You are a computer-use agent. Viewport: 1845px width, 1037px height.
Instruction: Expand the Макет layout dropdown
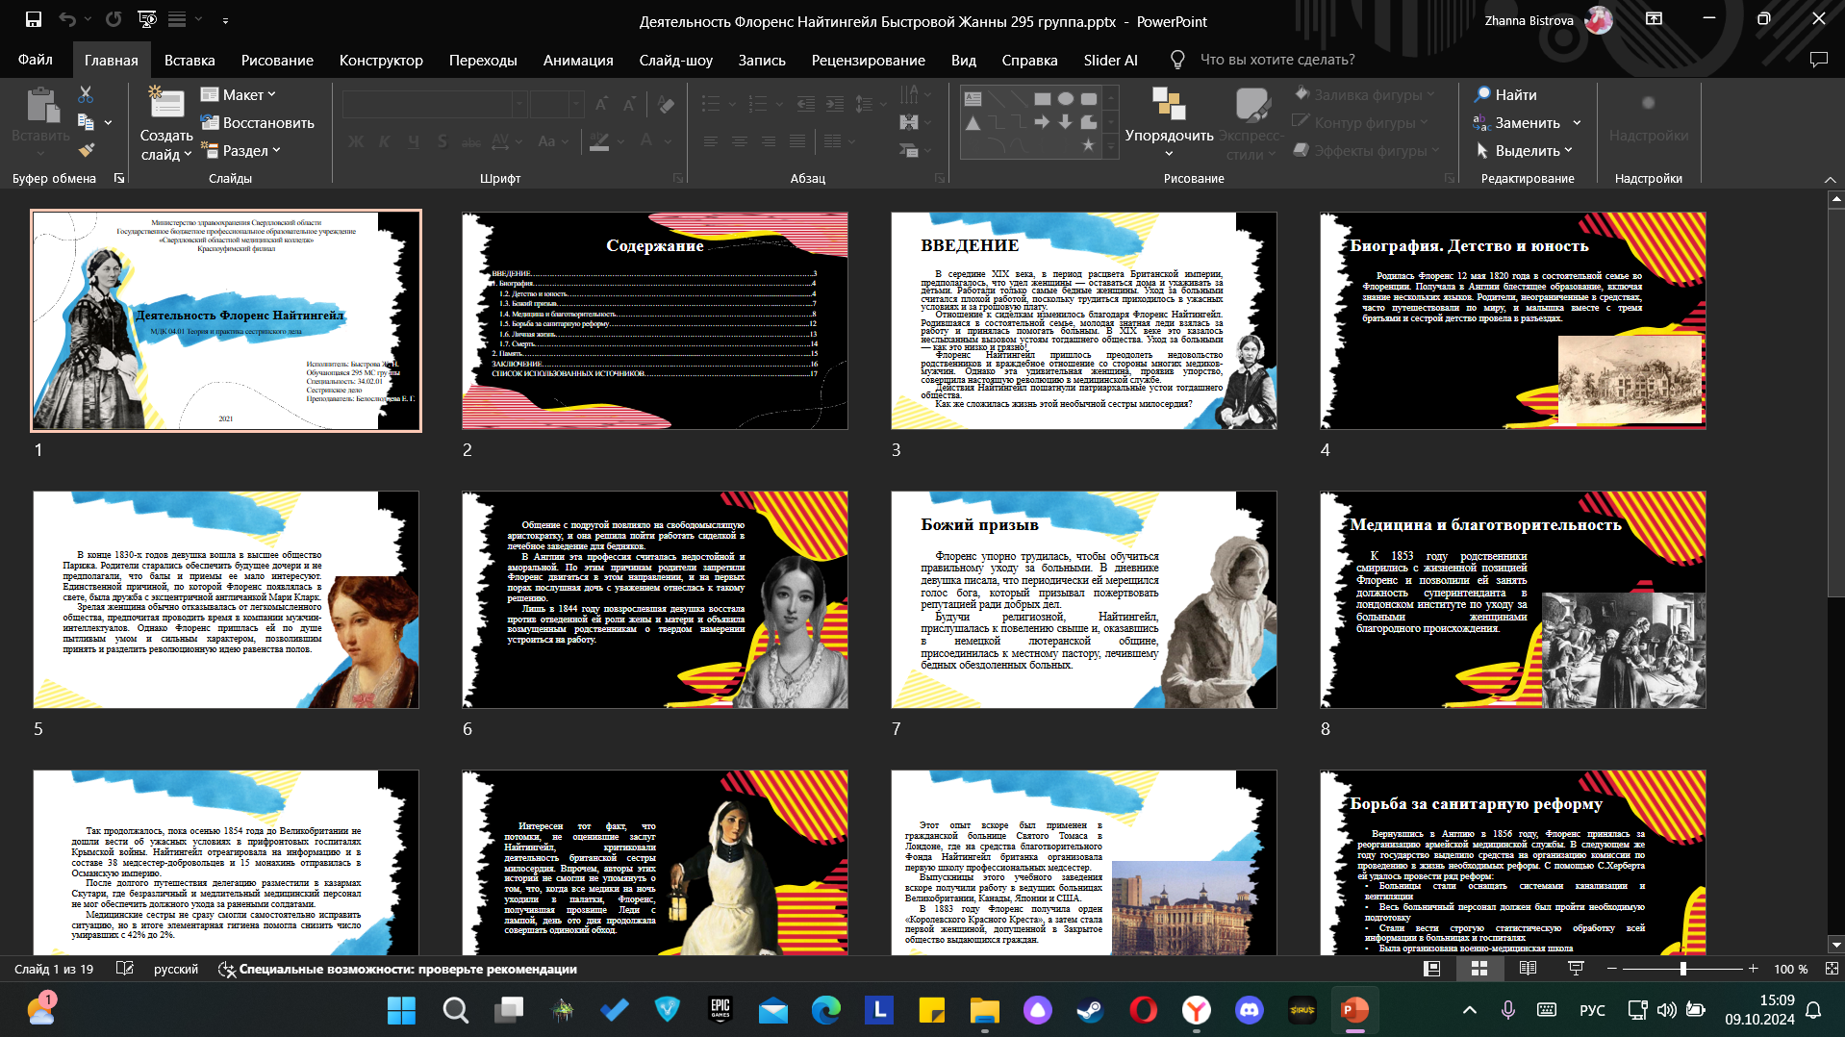[239, 94]
